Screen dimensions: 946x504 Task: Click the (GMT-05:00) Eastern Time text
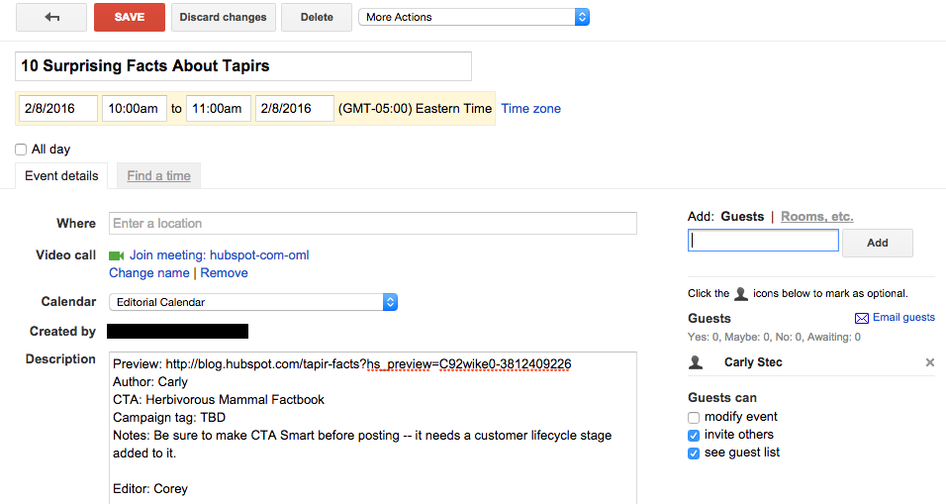pos(415,109)
